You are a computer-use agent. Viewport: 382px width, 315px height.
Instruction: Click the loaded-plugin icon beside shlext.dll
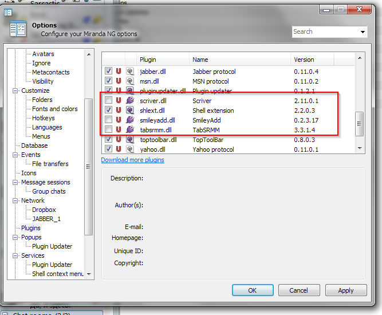130,110
